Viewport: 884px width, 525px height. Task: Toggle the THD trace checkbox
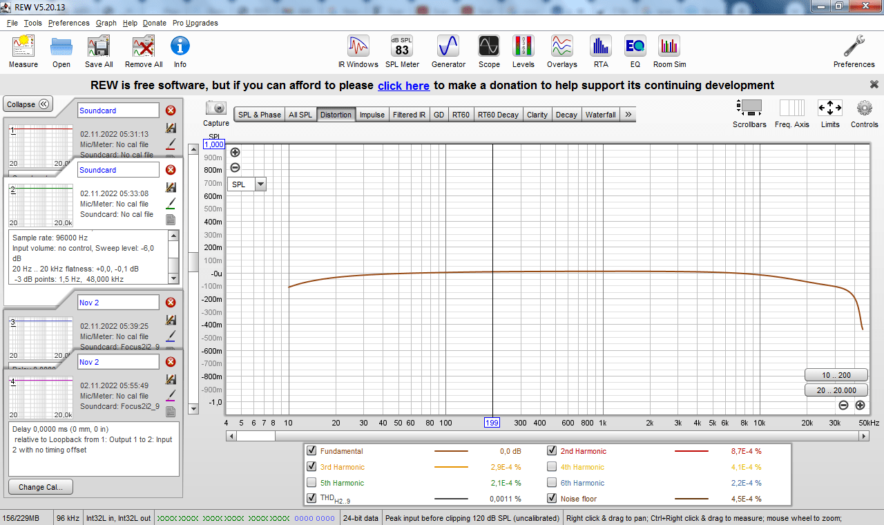pyautogui.click(x=311, y=498)
